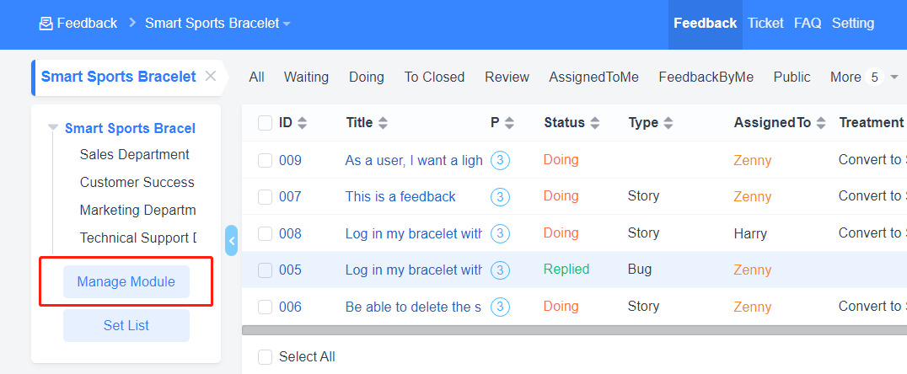Open Smart Sports Bracelet product dropdown
The height and width of the screenshot is (374, 907).
point(287,24)
